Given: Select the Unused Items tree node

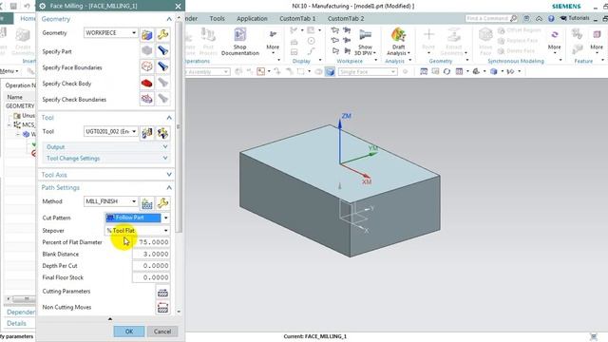Looking at the screenshot, I should [25, 116].
